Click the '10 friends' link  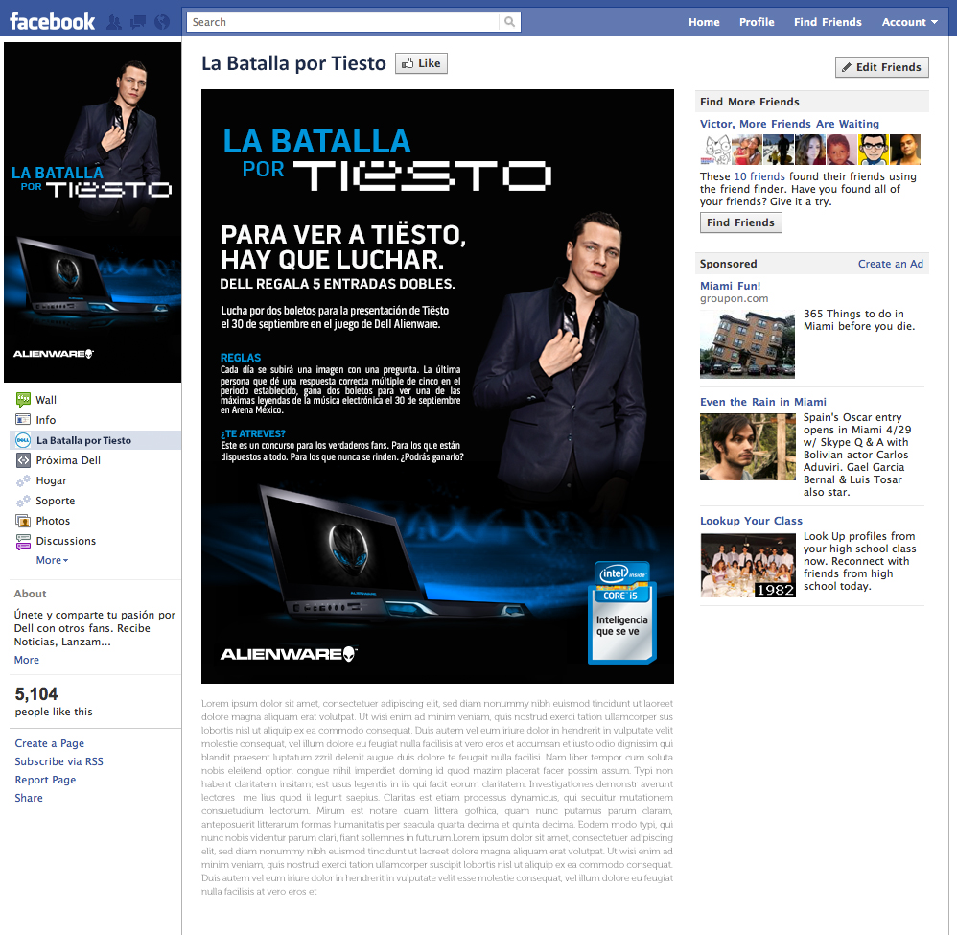click(759, 176)
